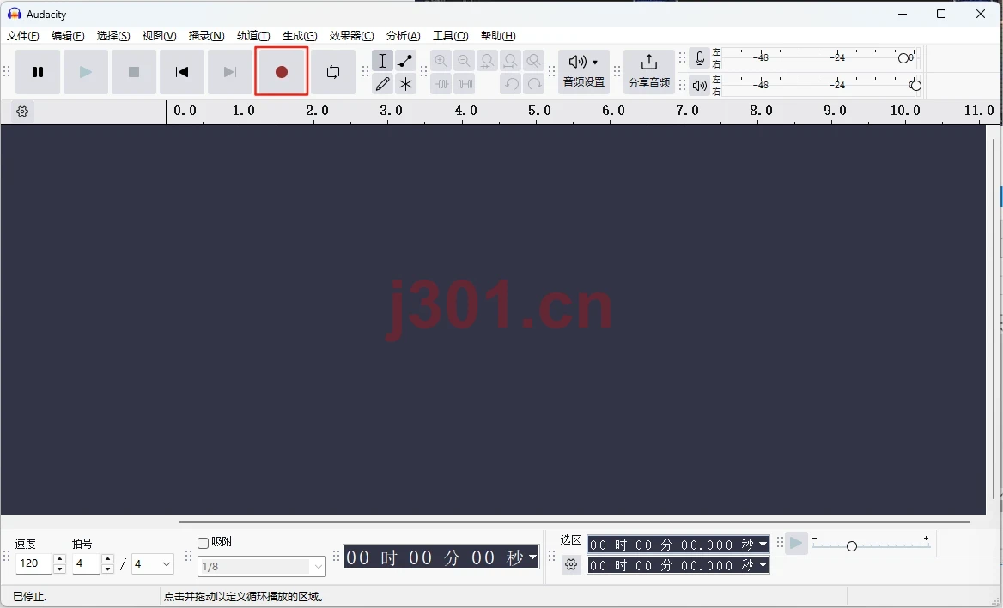Screen dimensions: 1003x608
Task: Skip to end of the project
Action: pos(229,72)
